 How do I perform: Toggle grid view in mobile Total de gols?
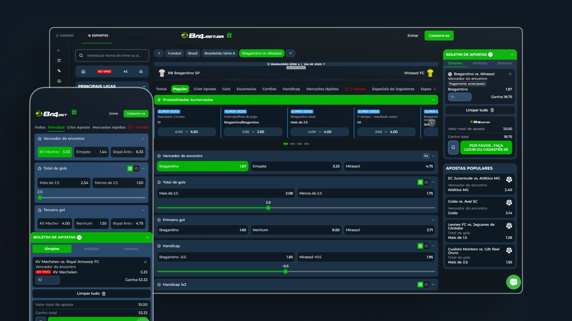pos(130,169)
